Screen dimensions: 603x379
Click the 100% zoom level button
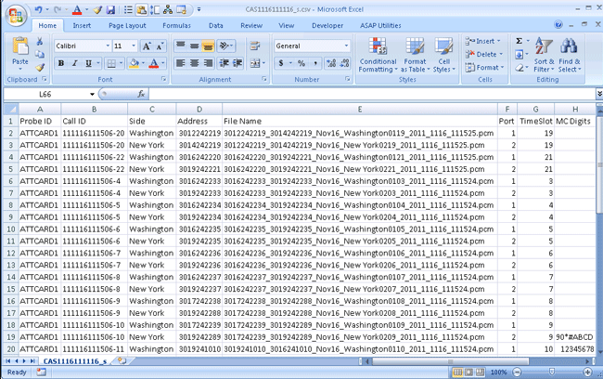tap(498, 372)
